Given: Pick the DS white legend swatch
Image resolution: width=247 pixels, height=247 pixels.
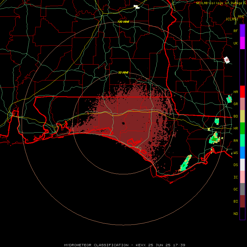Looking at the screenshot, I should [x=242, y=165].
